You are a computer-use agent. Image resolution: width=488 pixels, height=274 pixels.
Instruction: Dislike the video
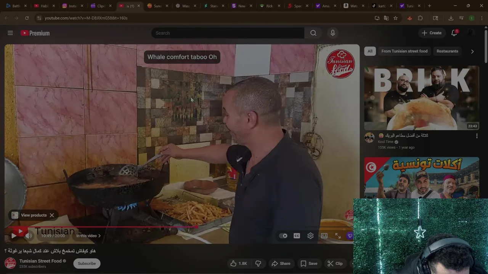[258, 263]
